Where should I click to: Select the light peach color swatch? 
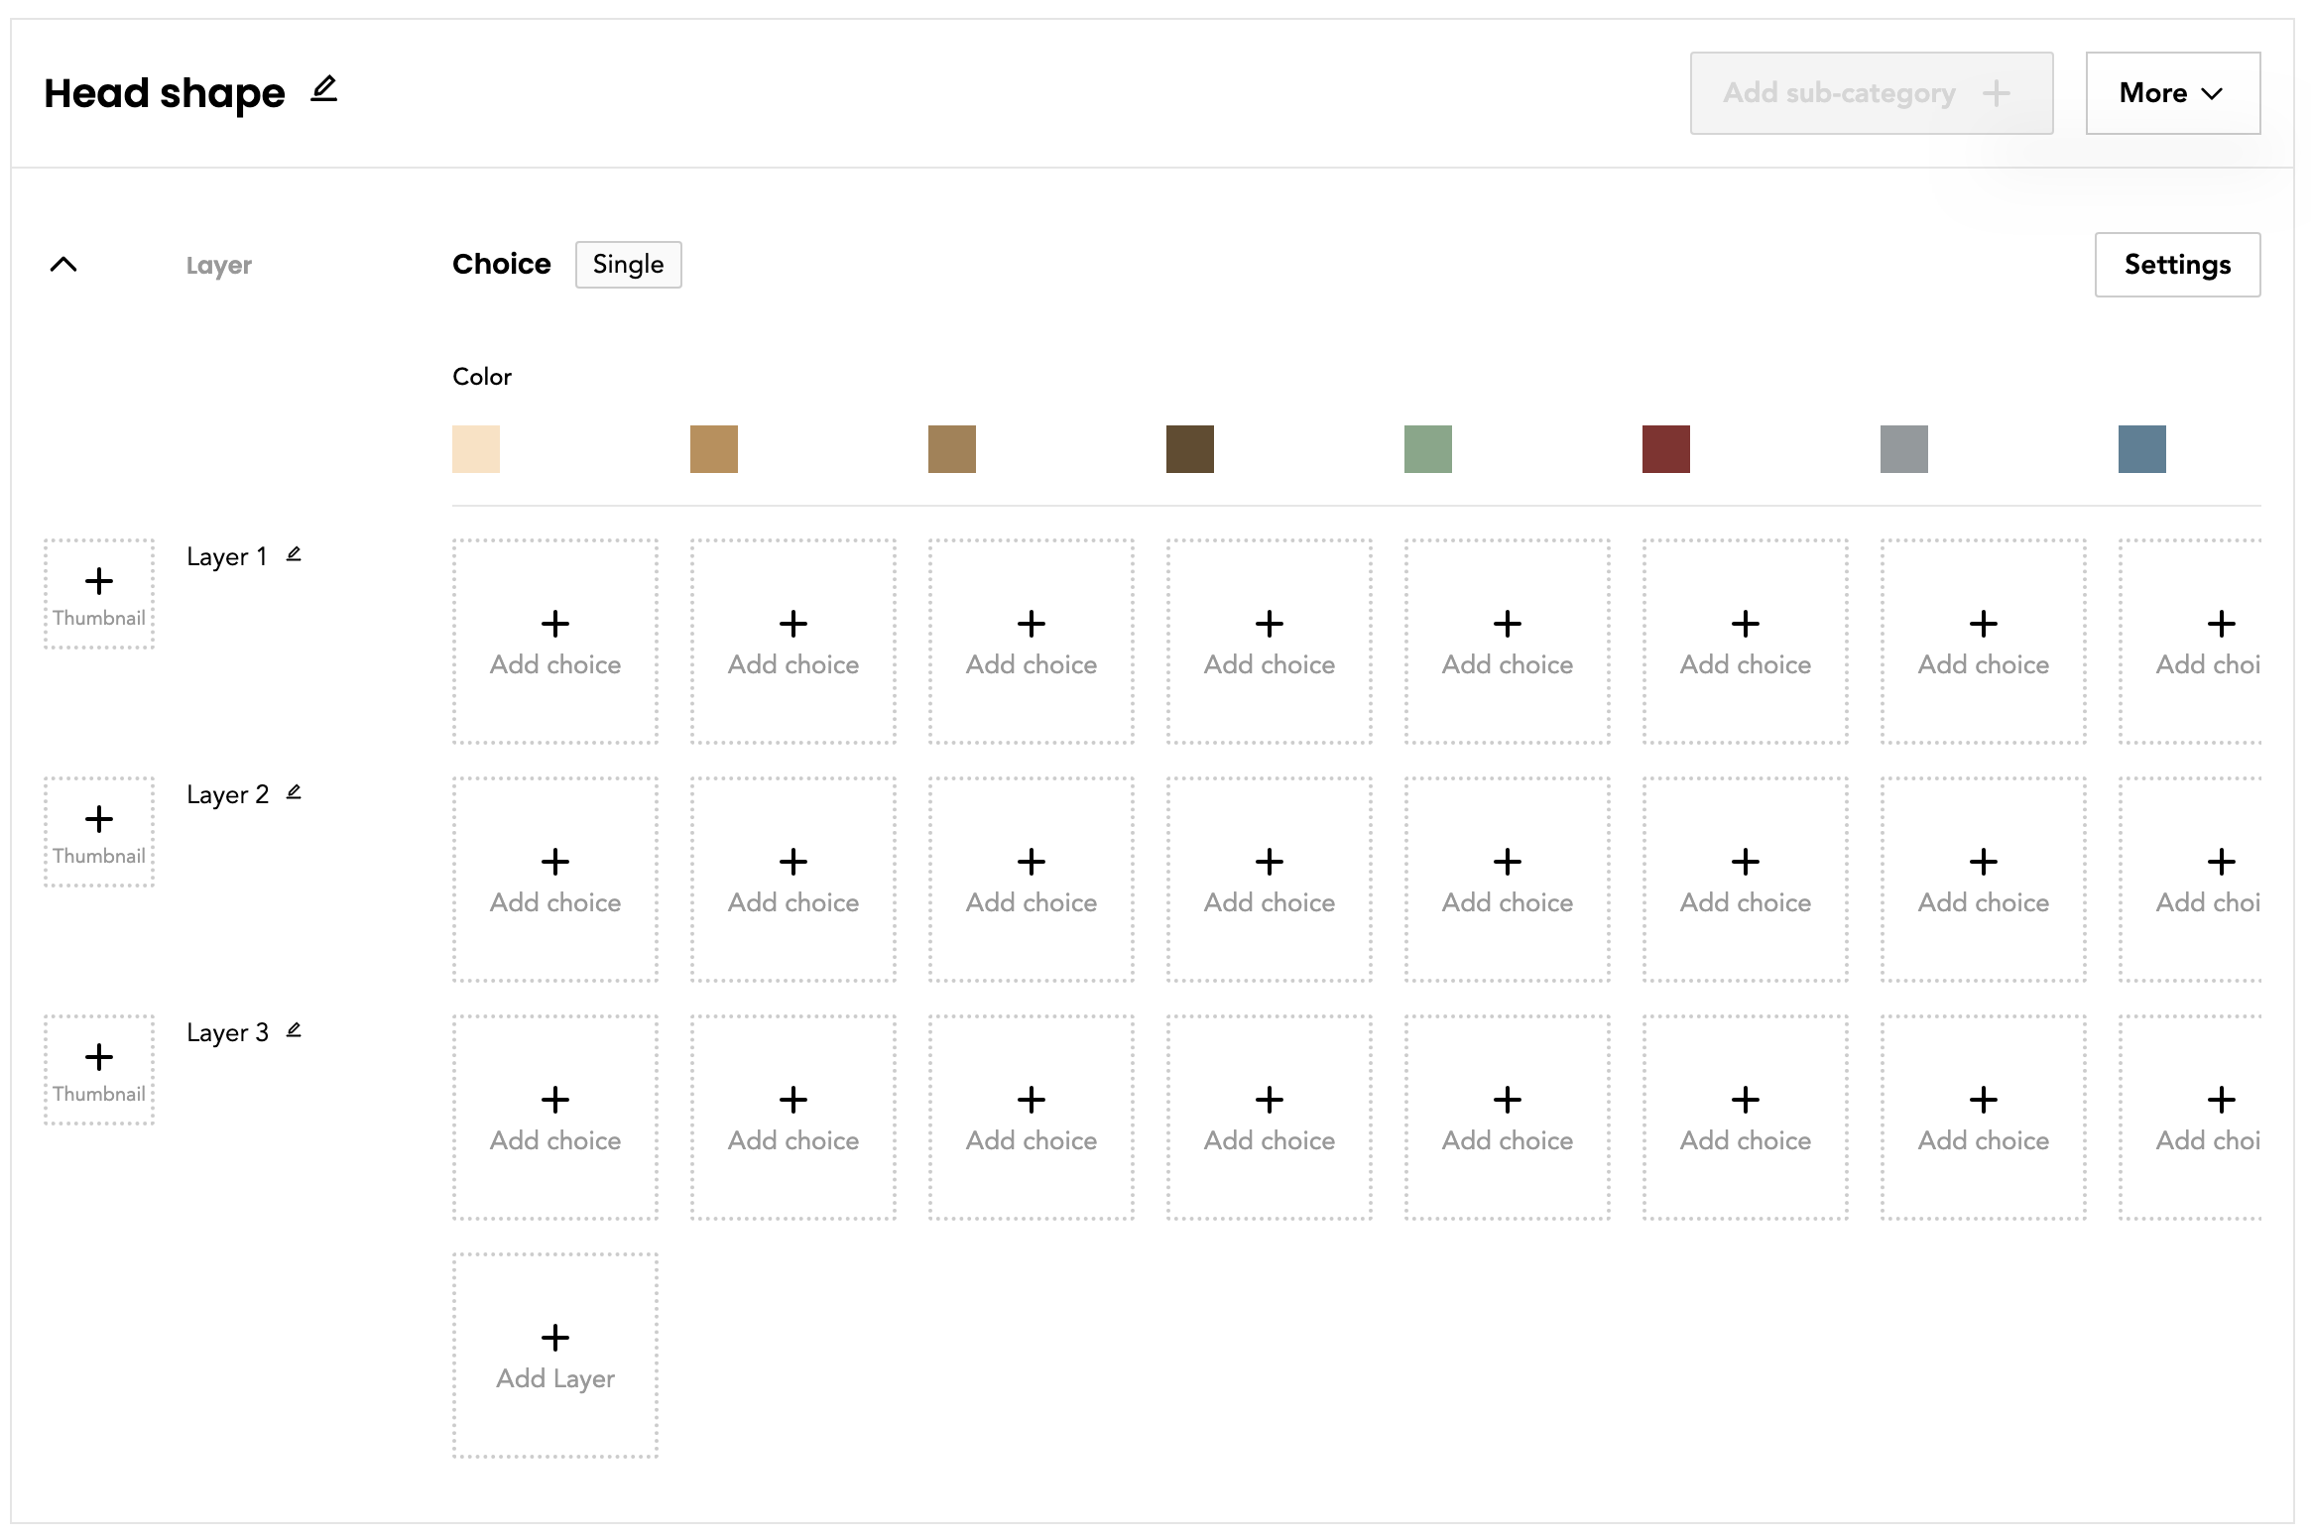pos(476,449)
